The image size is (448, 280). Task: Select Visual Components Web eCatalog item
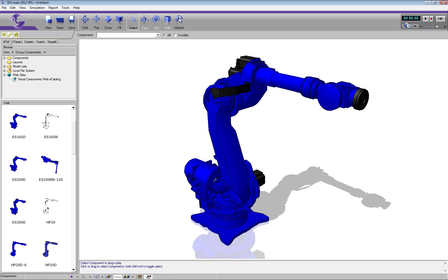pos(39,79)
